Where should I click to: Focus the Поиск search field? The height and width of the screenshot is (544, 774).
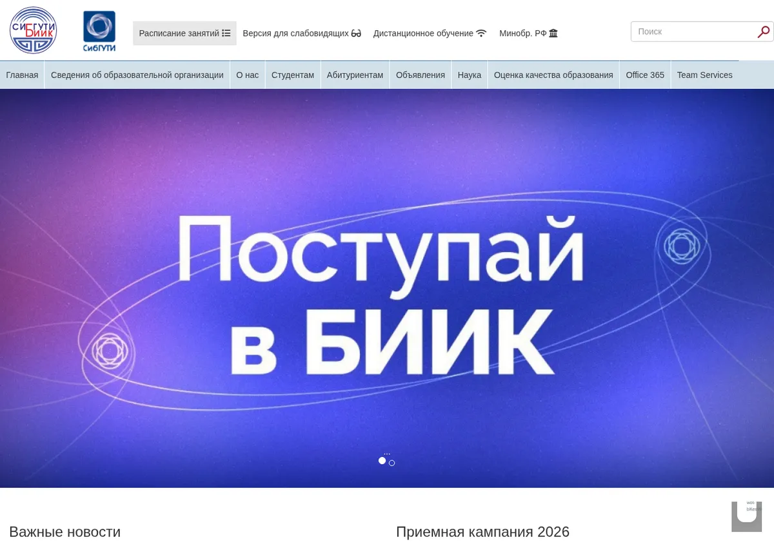pyautogui.click(x=694, y=32)
